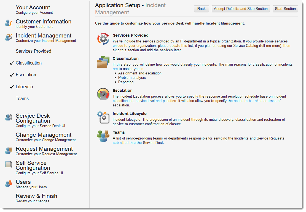Click 'Customize your Incident Management' subtitle
Screen dimensions: 306x212
[x=46, y=41]
